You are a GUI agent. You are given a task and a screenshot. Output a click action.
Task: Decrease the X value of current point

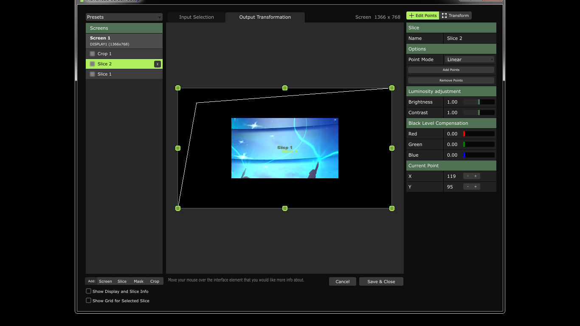468,176
